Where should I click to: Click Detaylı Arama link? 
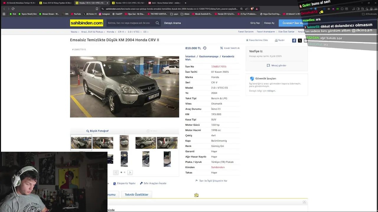[172, 23]
